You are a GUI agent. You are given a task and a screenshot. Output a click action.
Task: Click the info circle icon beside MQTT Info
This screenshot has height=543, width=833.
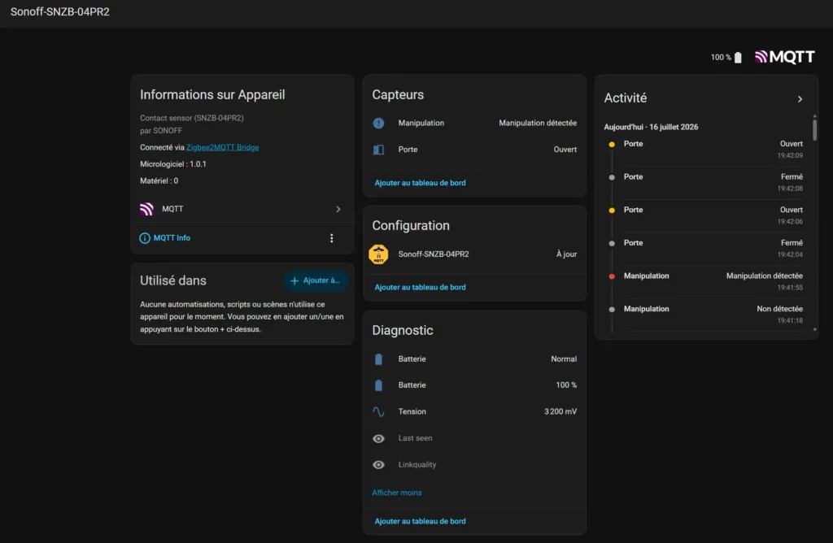pyautogui.click(x=145, y=238)
